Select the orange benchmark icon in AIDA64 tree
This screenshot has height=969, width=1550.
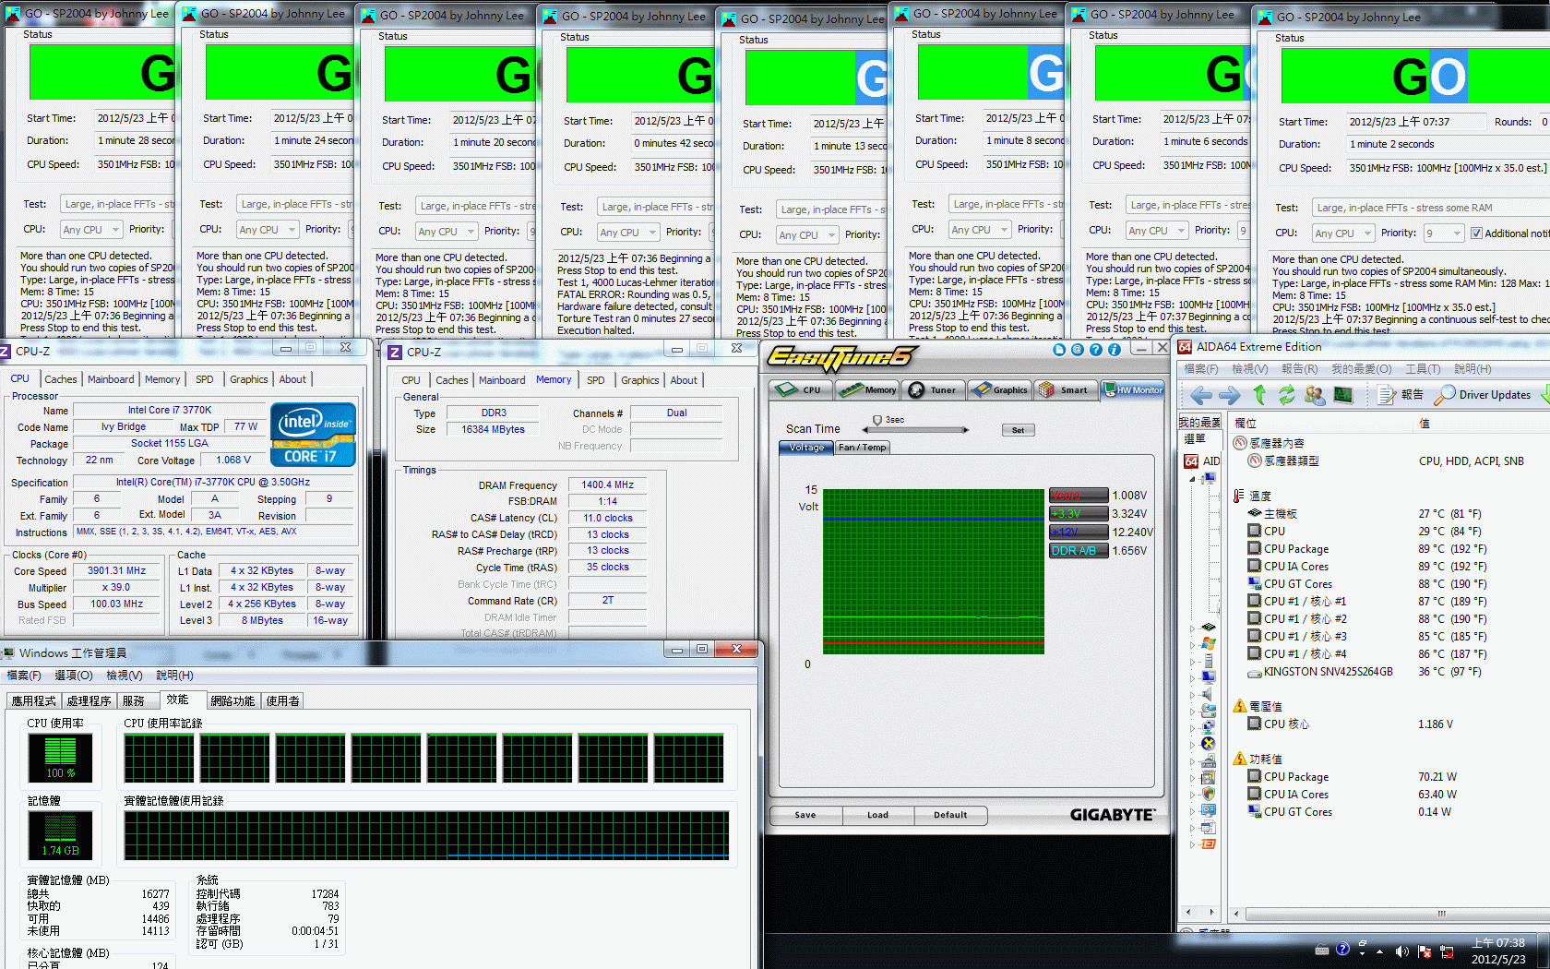click(1209, 843)
